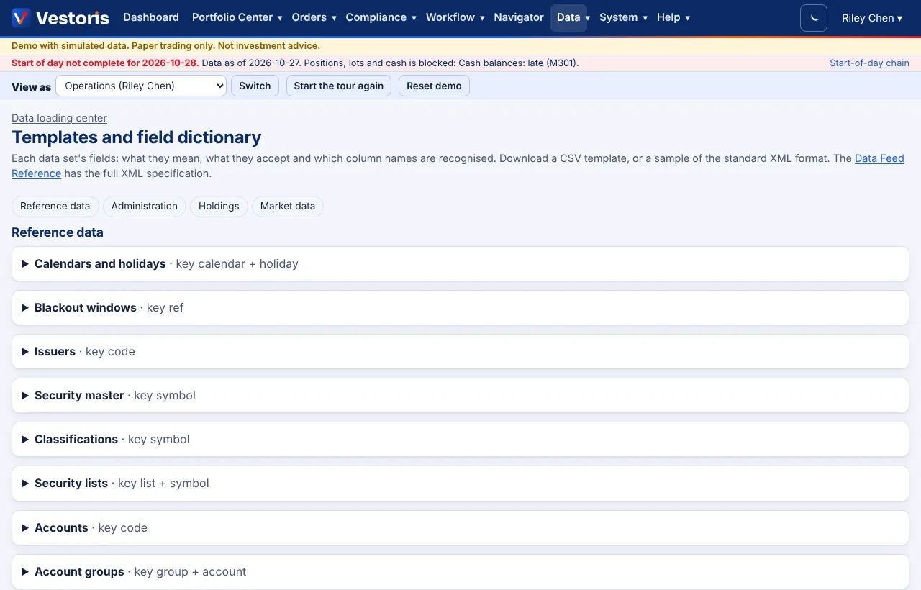Screen dimensions: 921x590
Task: Jump to Holdings section chip
Action: (219, 206)
